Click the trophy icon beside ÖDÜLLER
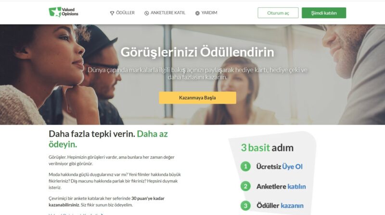This screenshot has width=385, height=215. click(112, 13)
